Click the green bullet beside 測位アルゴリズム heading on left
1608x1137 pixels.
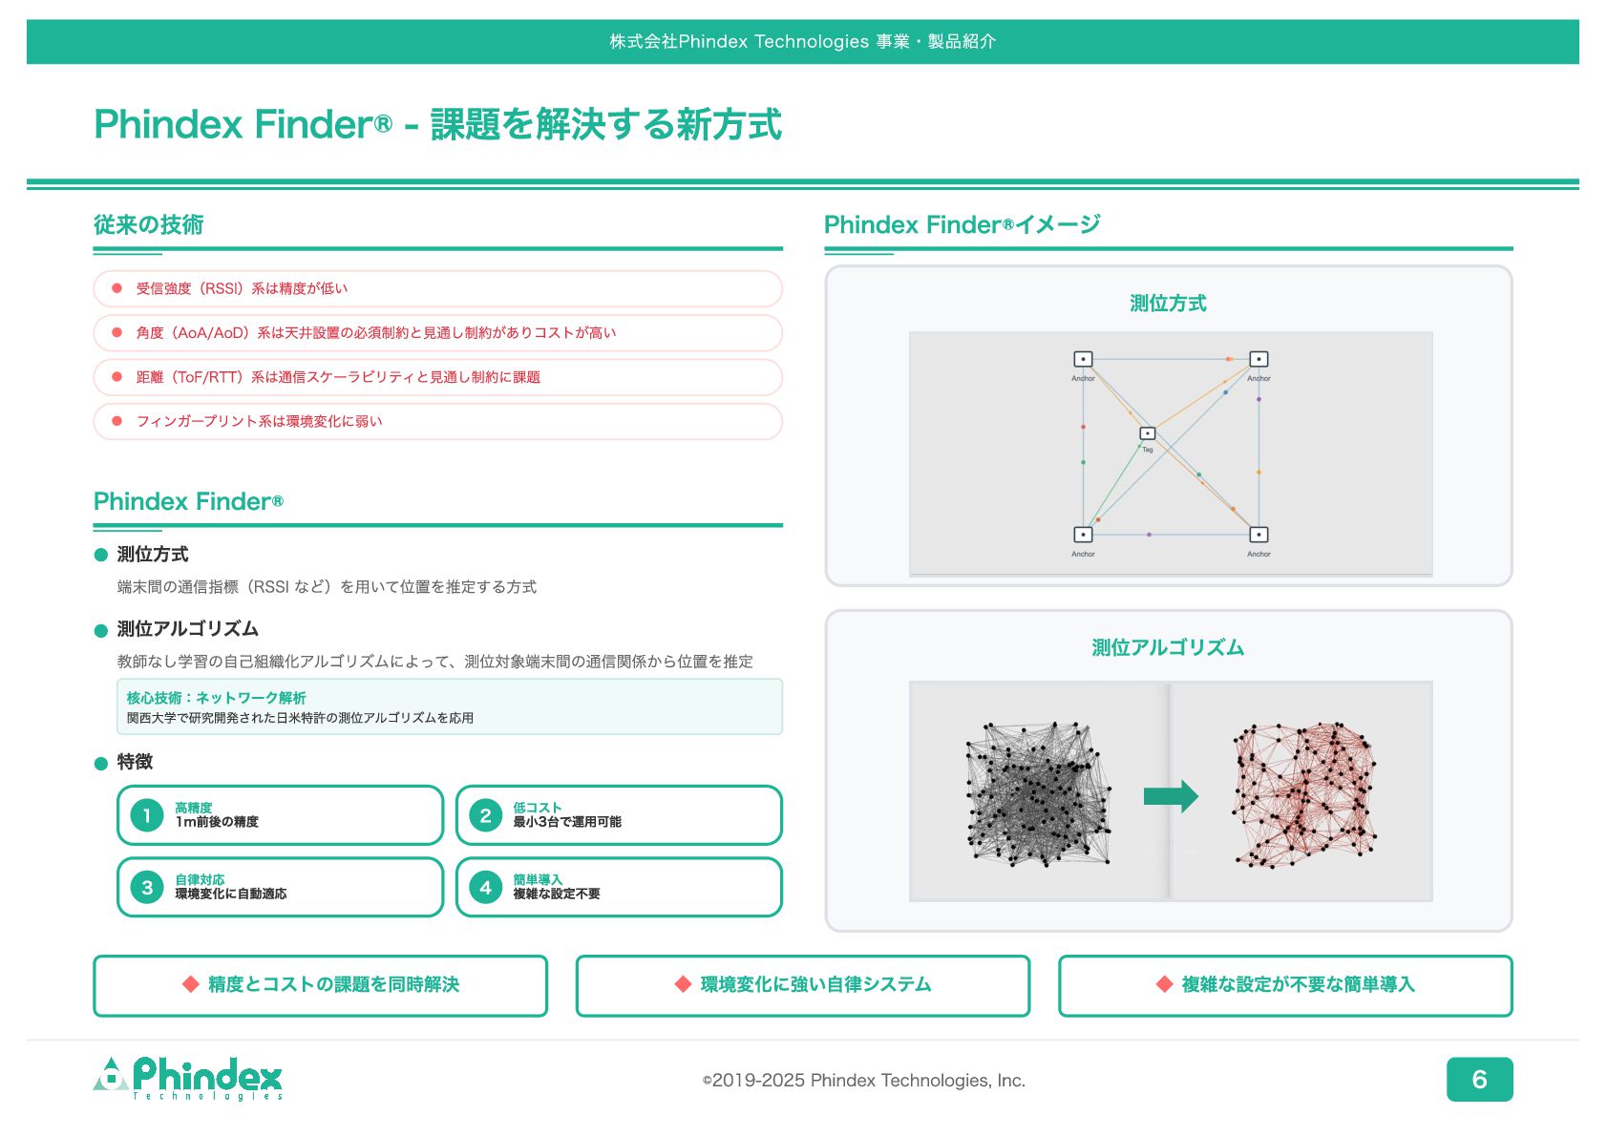pyautogui.click(x=101, y=630)
